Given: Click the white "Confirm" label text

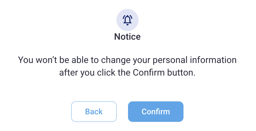Looking at the screenshot, I should (155, 111).
